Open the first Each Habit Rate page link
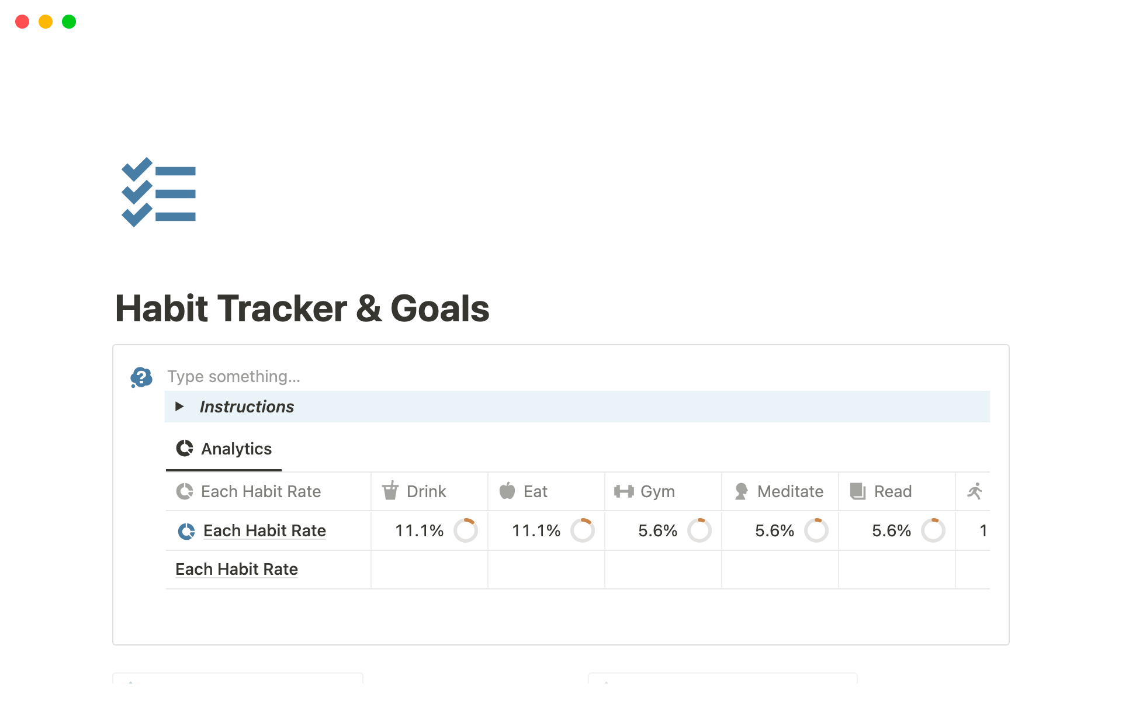Viewport: 1122px width, 701px height. [264, 530]
